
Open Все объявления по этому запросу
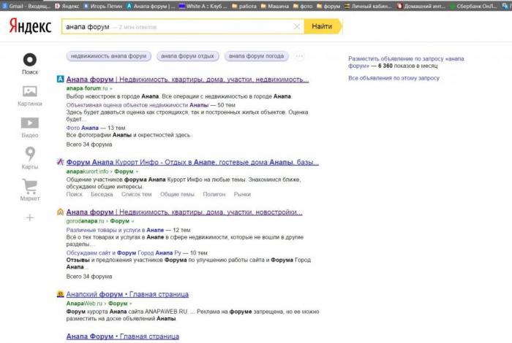point(394,78)
